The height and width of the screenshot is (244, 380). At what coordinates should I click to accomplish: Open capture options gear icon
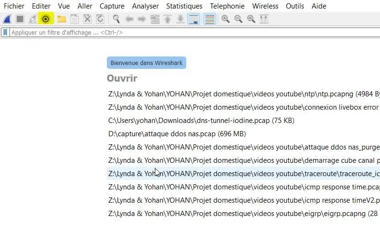46,19
